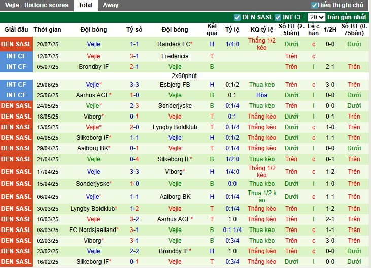Click 0-4 score against Silkeborg IF
The image size is (371, 268).
[134, 159]
